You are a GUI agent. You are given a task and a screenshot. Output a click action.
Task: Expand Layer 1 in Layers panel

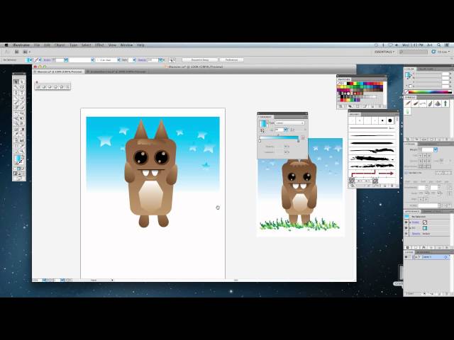pos(416,256)
